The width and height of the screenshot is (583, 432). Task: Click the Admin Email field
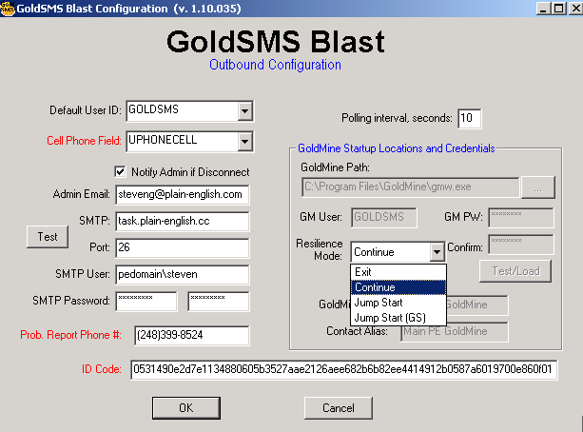tap(183, 195)
